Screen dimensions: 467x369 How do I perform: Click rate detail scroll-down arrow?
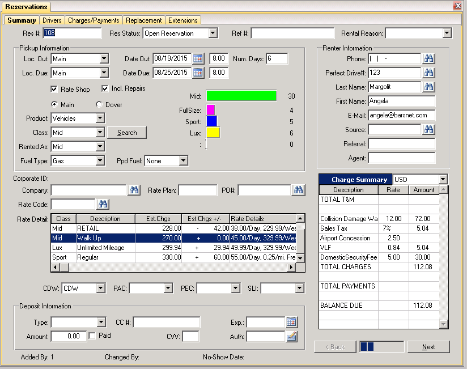[x=300, y=258]
